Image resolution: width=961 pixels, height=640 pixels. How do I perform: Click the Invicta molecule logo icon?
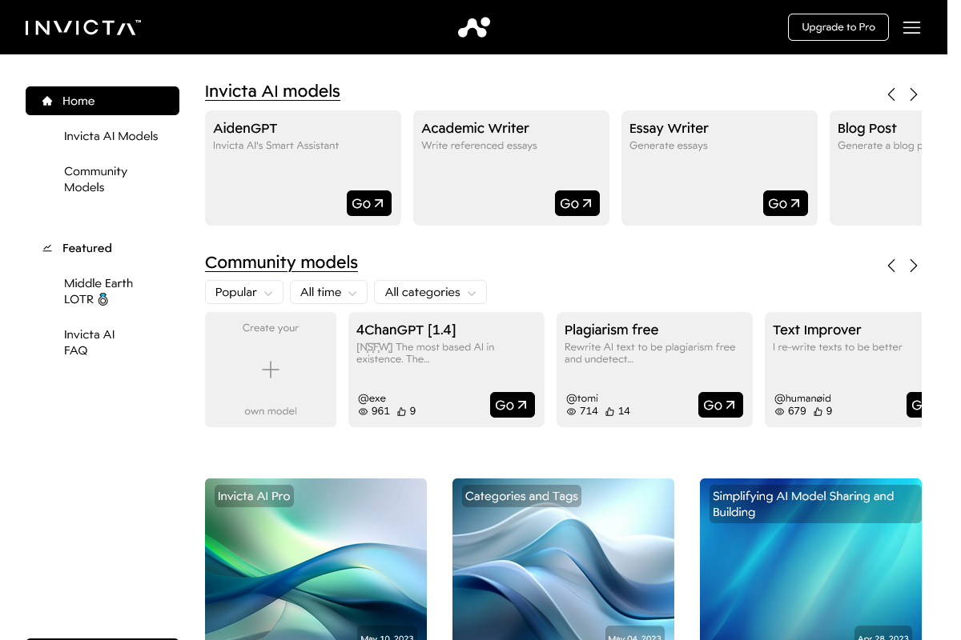point(473,27)
